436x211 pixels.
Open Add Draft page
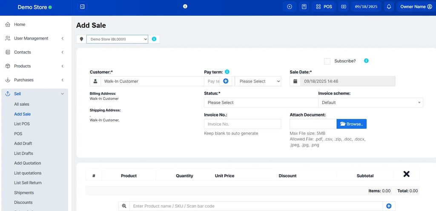[x=23, y=144]
